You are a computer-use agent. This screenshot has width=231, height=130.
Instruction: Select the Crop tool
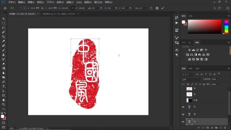click(x=4, y=37)
